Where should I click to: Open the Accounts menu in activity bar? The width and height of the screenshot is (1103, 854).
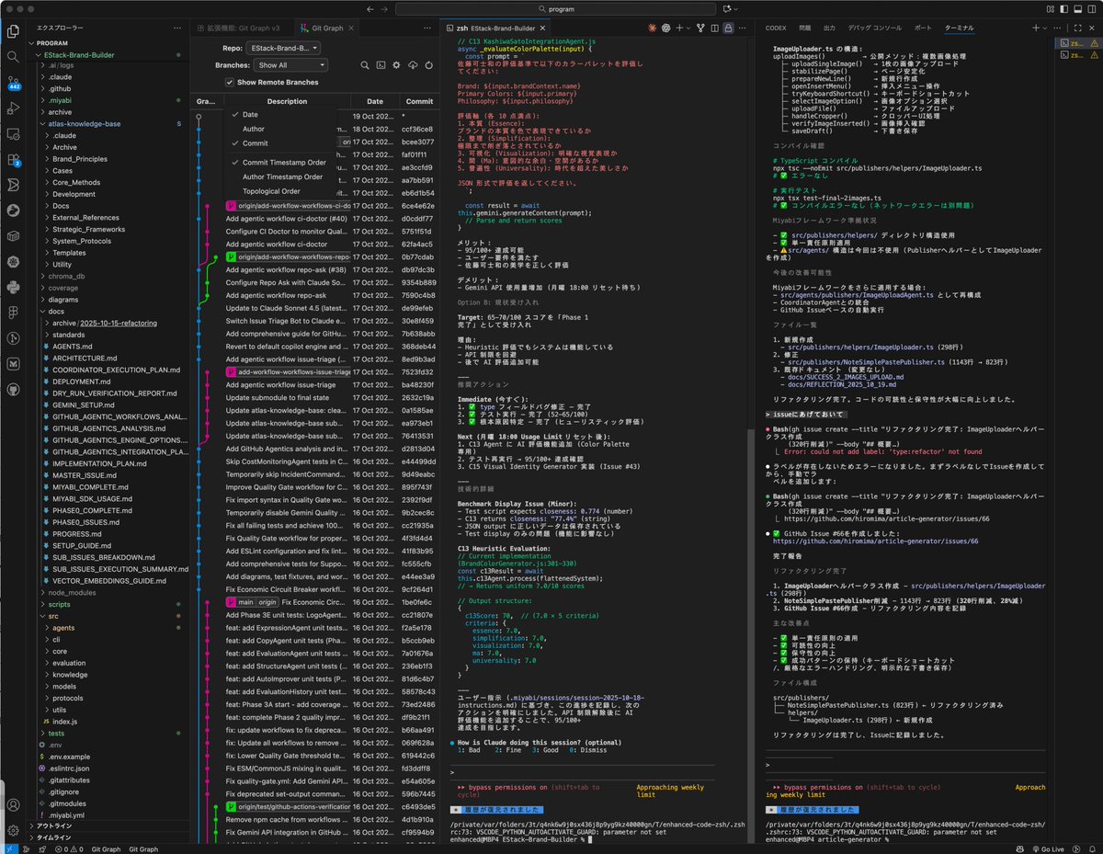tap(13, 805)
